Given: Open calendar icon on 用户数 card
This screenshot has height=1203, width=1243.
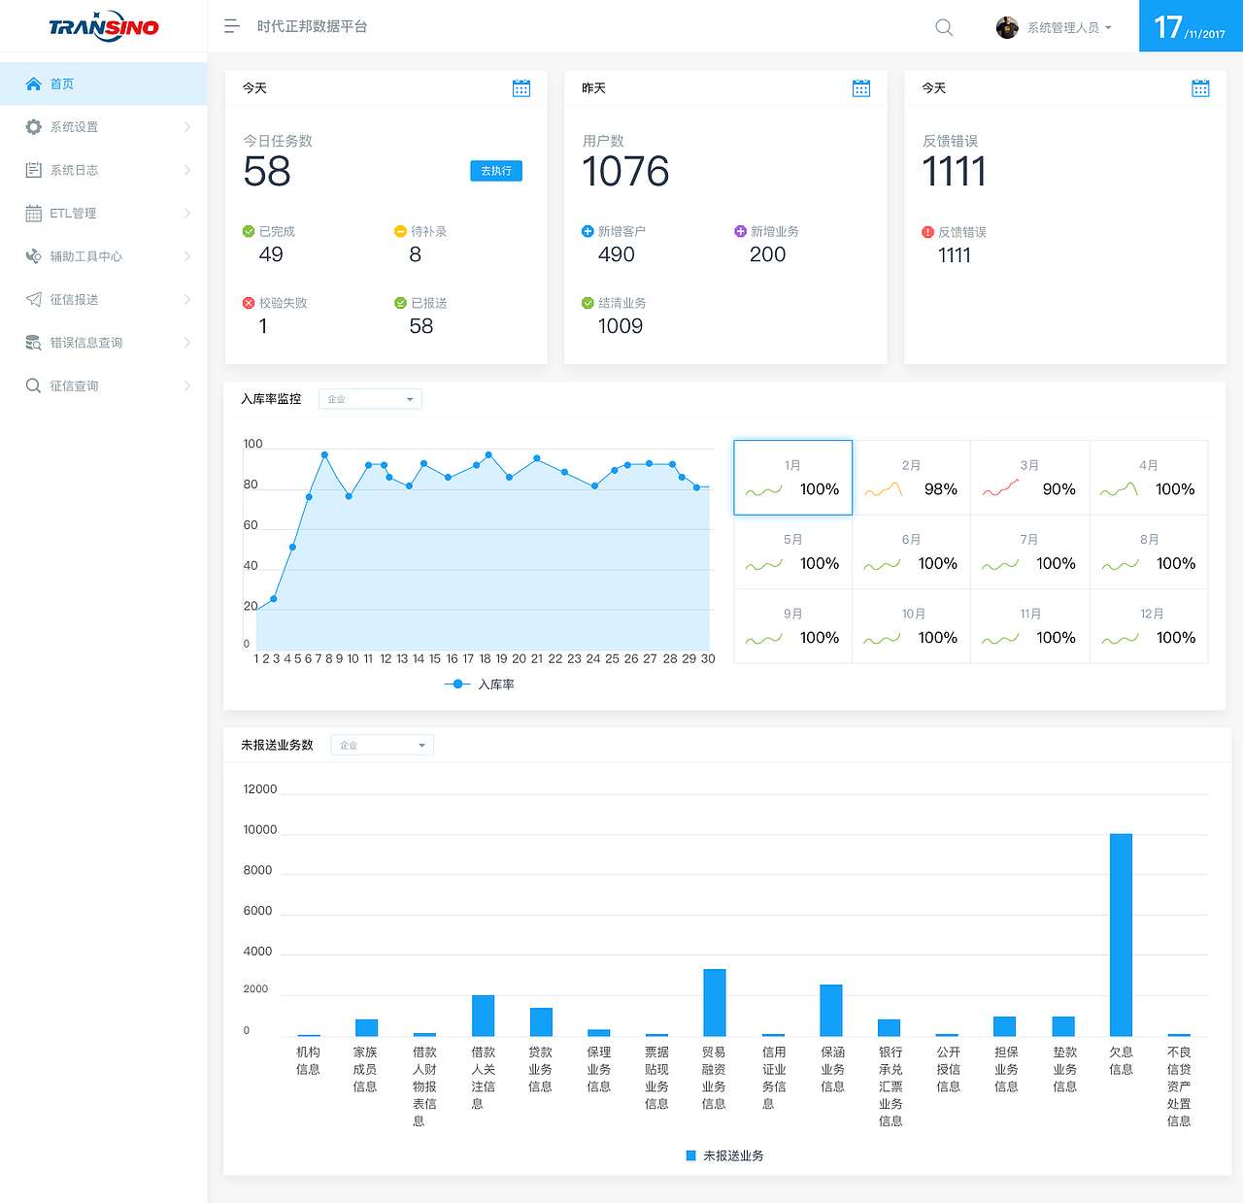Looking at the screenshot, I should 861,88.
